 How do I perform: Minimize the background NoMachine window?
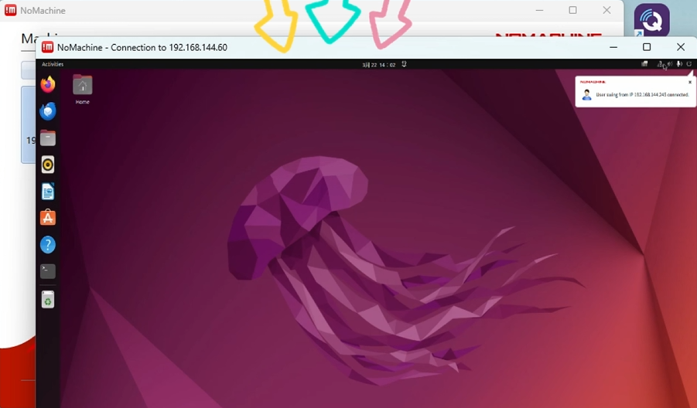[x=539, y=10]
